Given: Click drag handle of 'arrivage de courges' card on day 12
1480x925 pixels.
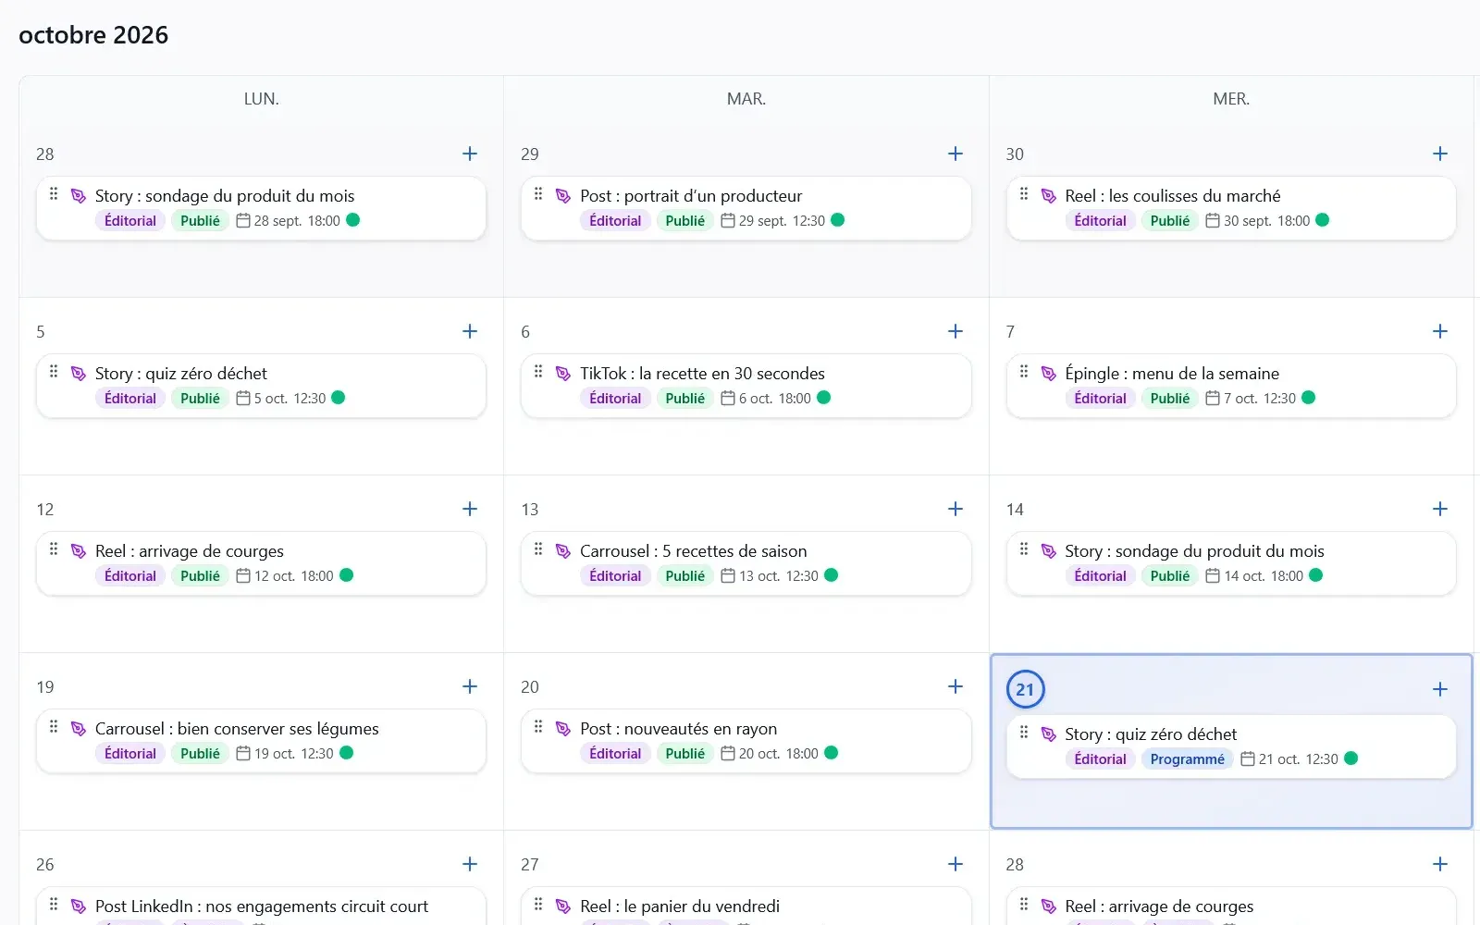Looking at the screenshot, I should [54, 549].
